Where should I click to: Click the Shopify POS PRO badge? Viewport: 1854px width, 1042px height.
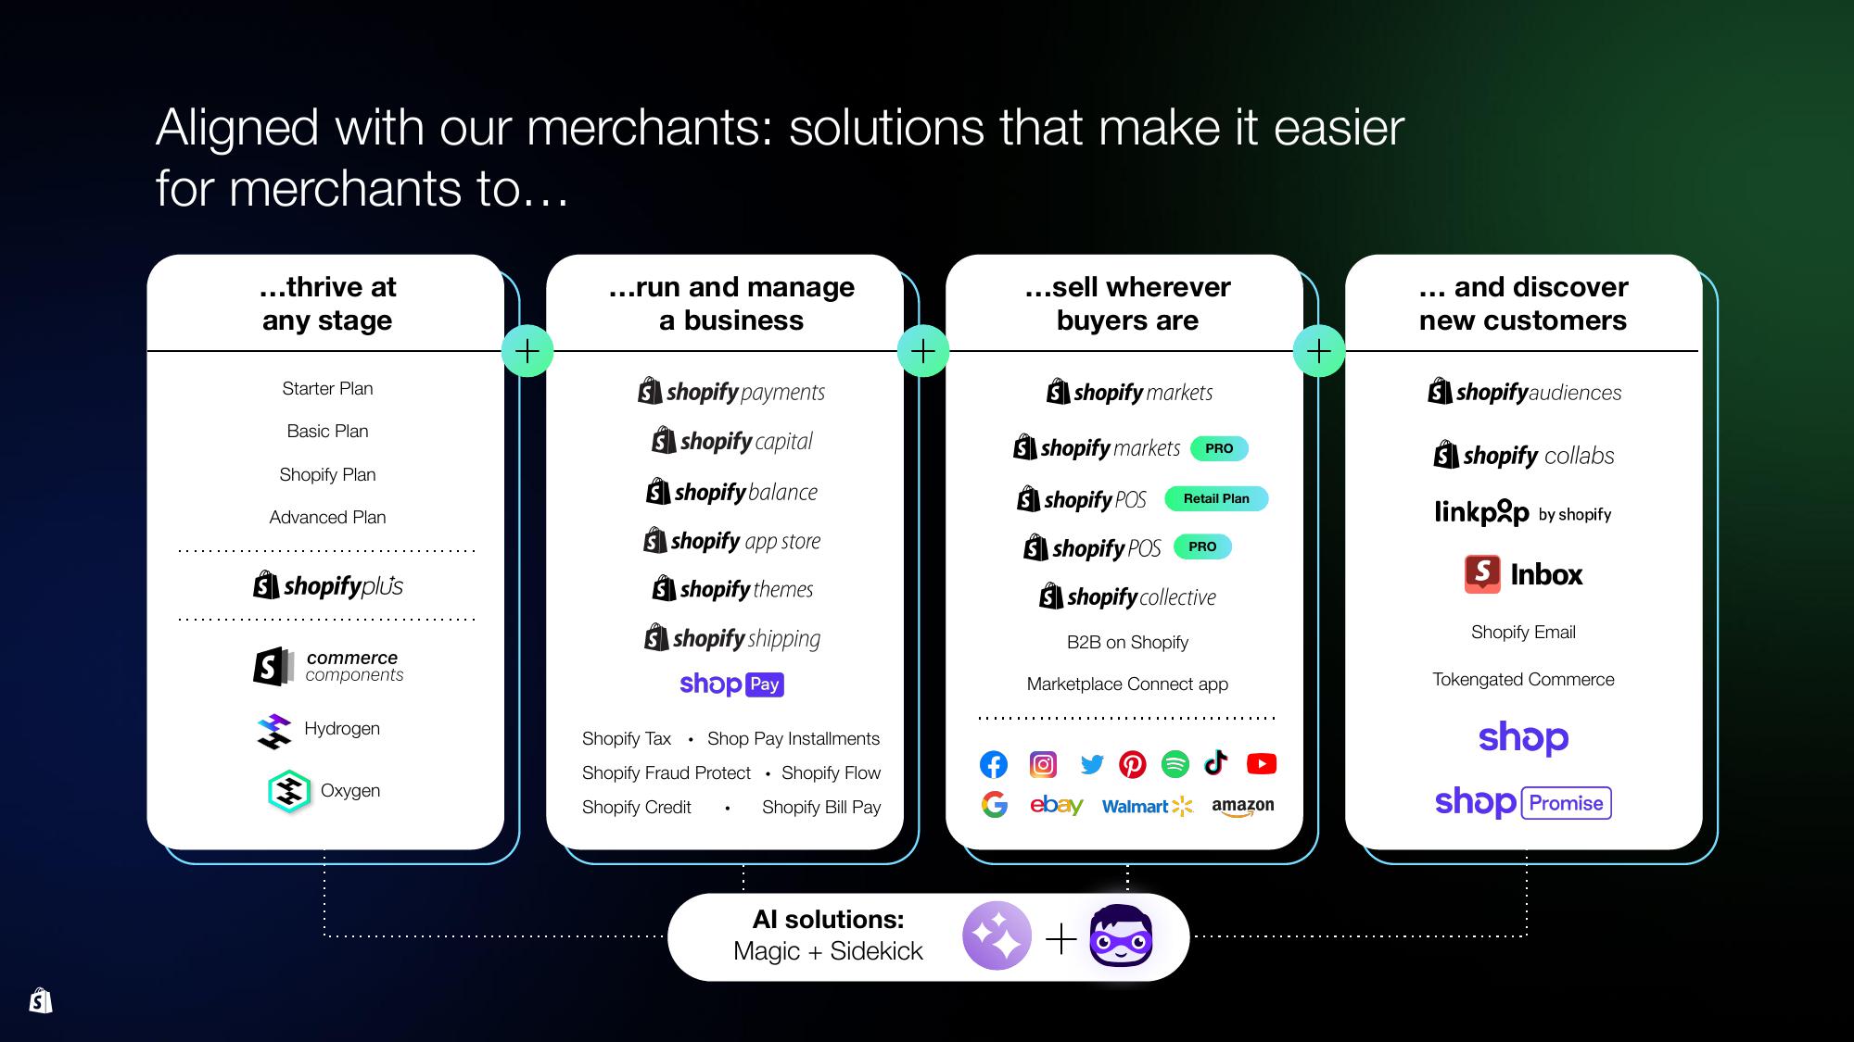1199,546
